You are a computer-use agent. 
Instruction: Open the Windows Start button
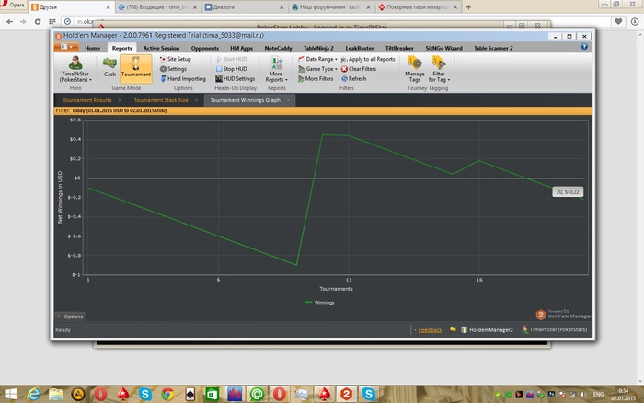click(11, 395)
